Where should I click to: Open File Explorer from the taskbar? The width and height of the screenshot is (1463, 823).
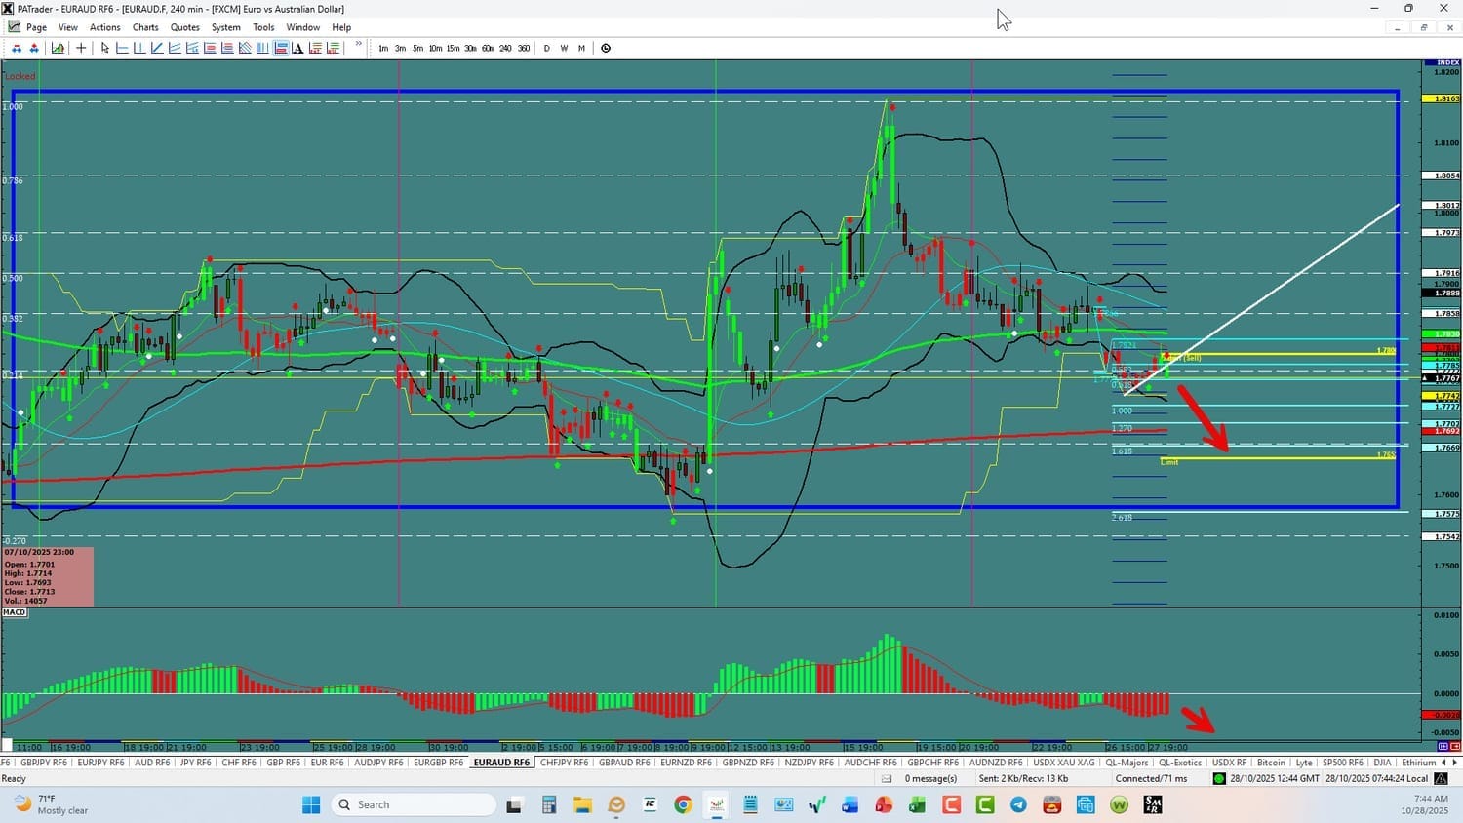582,804
